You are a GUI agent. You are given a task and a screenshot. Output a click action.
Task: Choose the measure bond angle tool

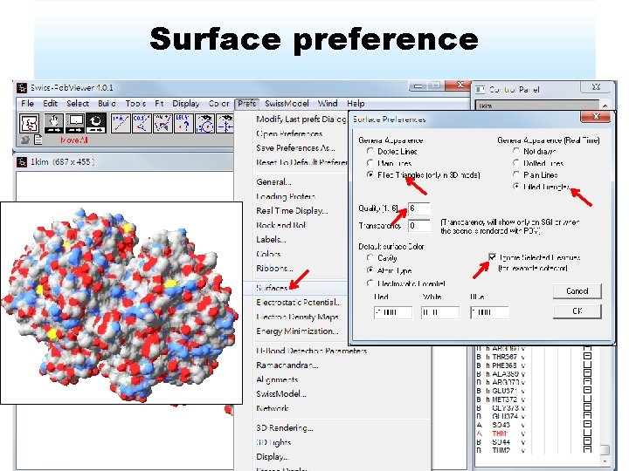click(x=142, y=123)
